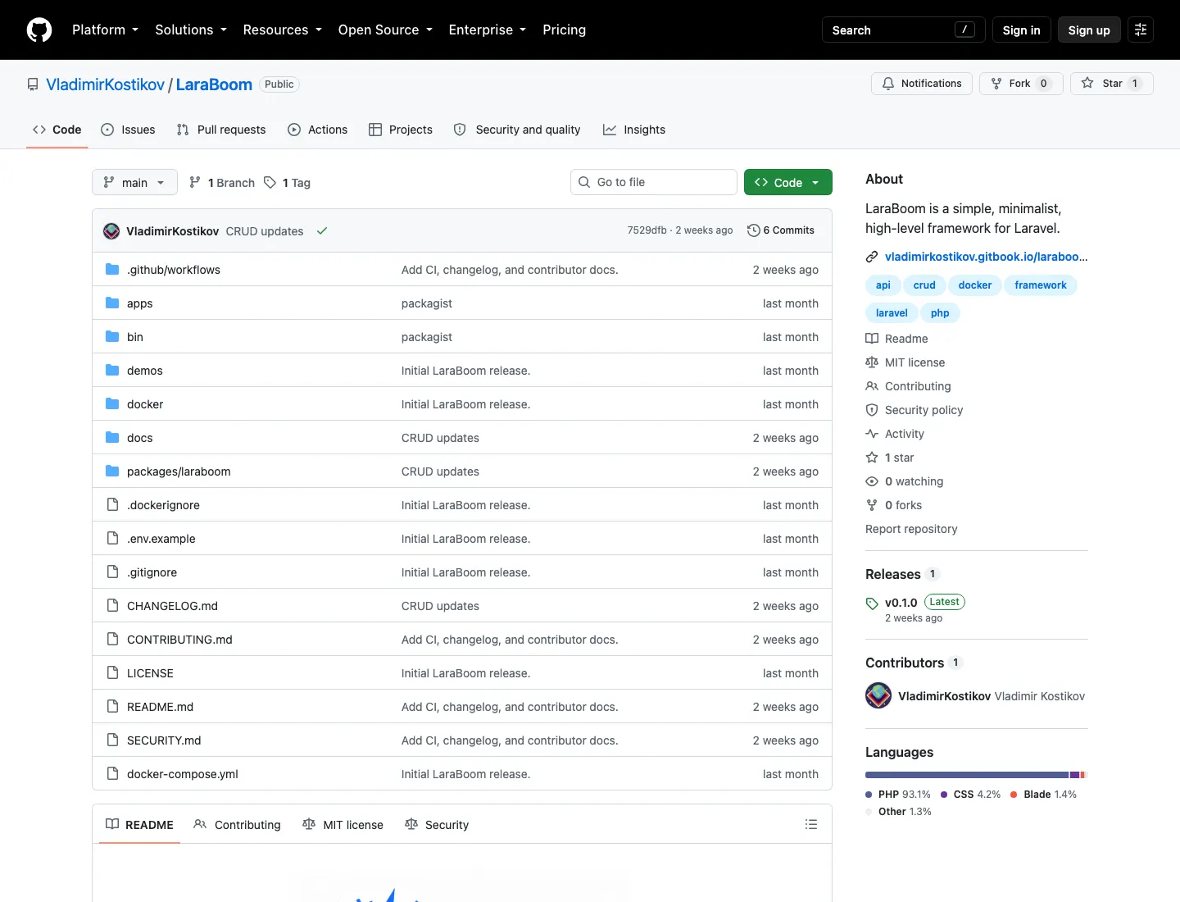This screenshot has height=902, width=1180.
Task: Click the Report repository link
Action: pos(911,529)
